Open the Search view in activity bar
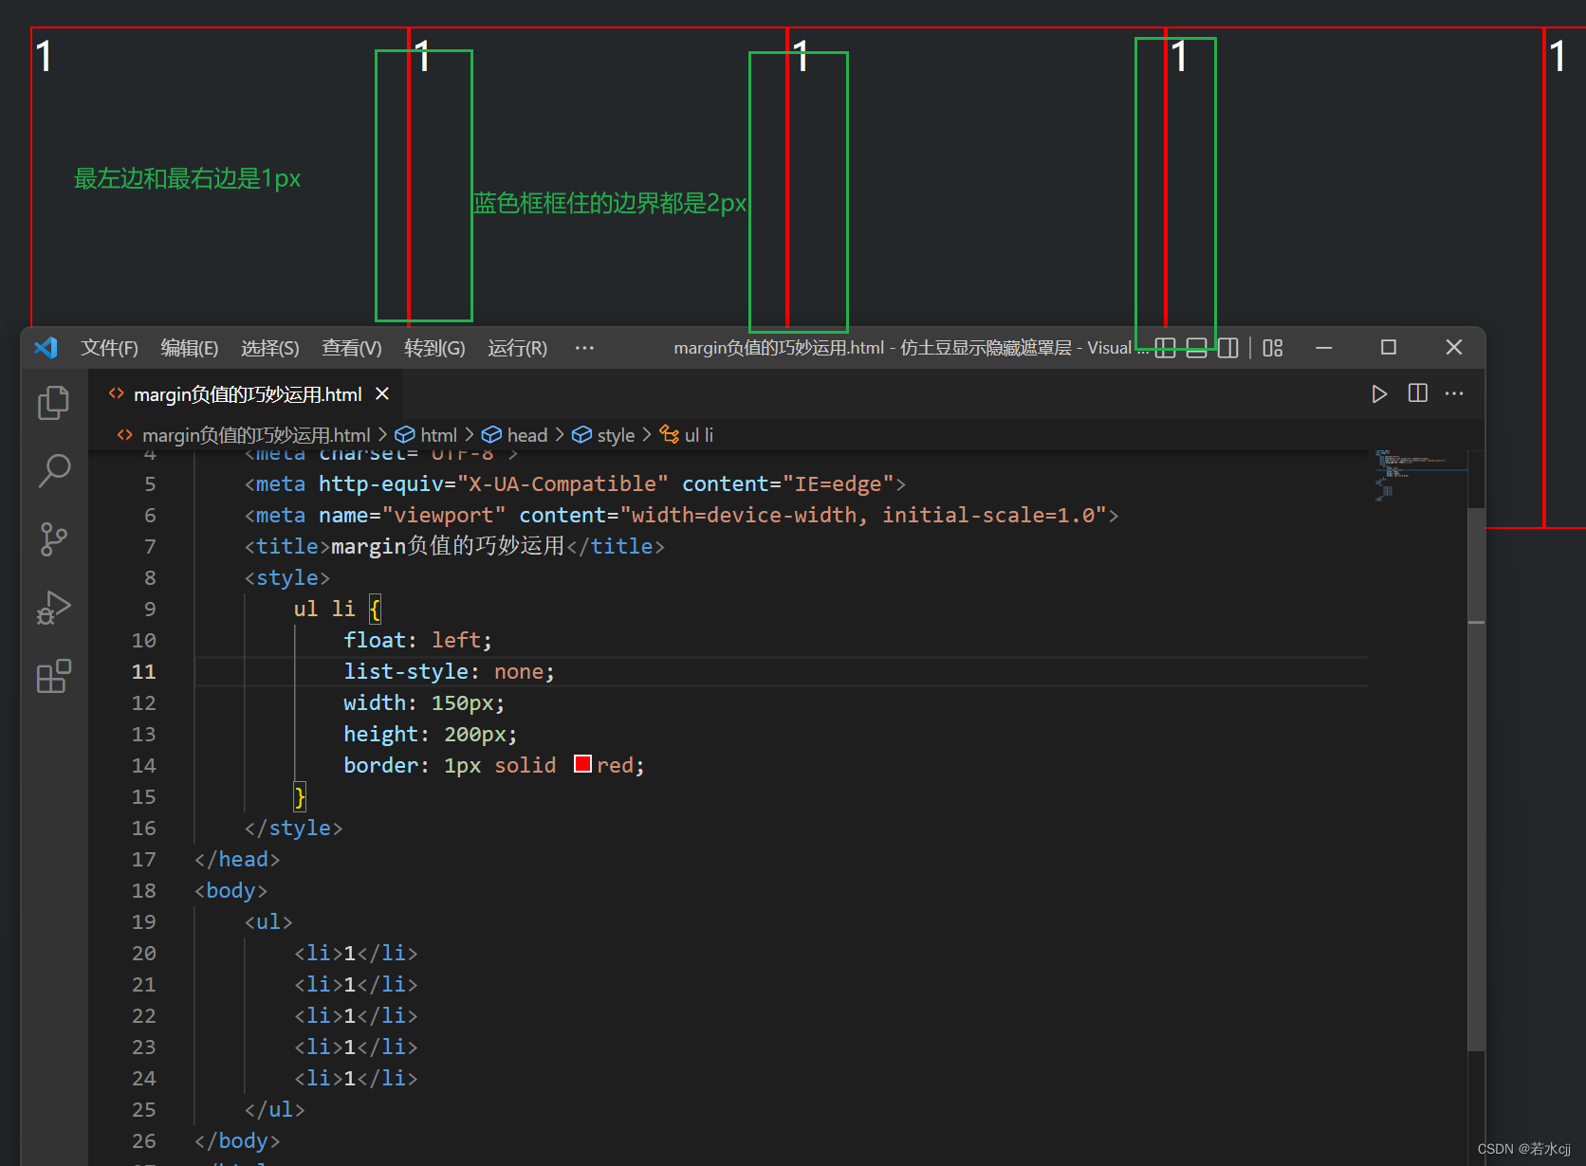The width and height of the screenshot is (1586, 1166). point(53,470)
